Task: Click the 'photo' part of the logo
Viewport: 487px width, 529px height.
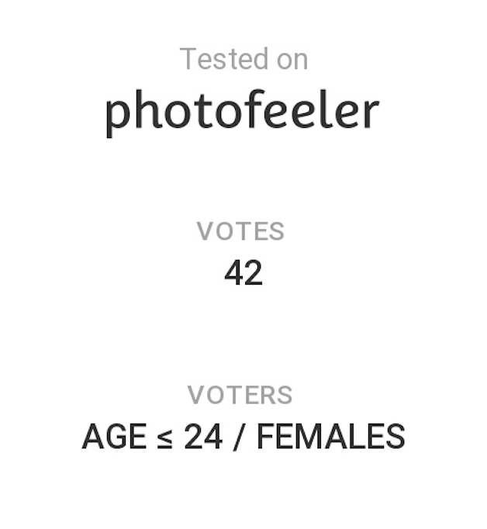Action: [x=174, y=112]
